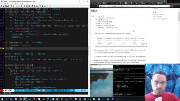Switch to the first Chrome tab labeled Elm
This screenshot has height=101, width=180.
coord(94,3)
